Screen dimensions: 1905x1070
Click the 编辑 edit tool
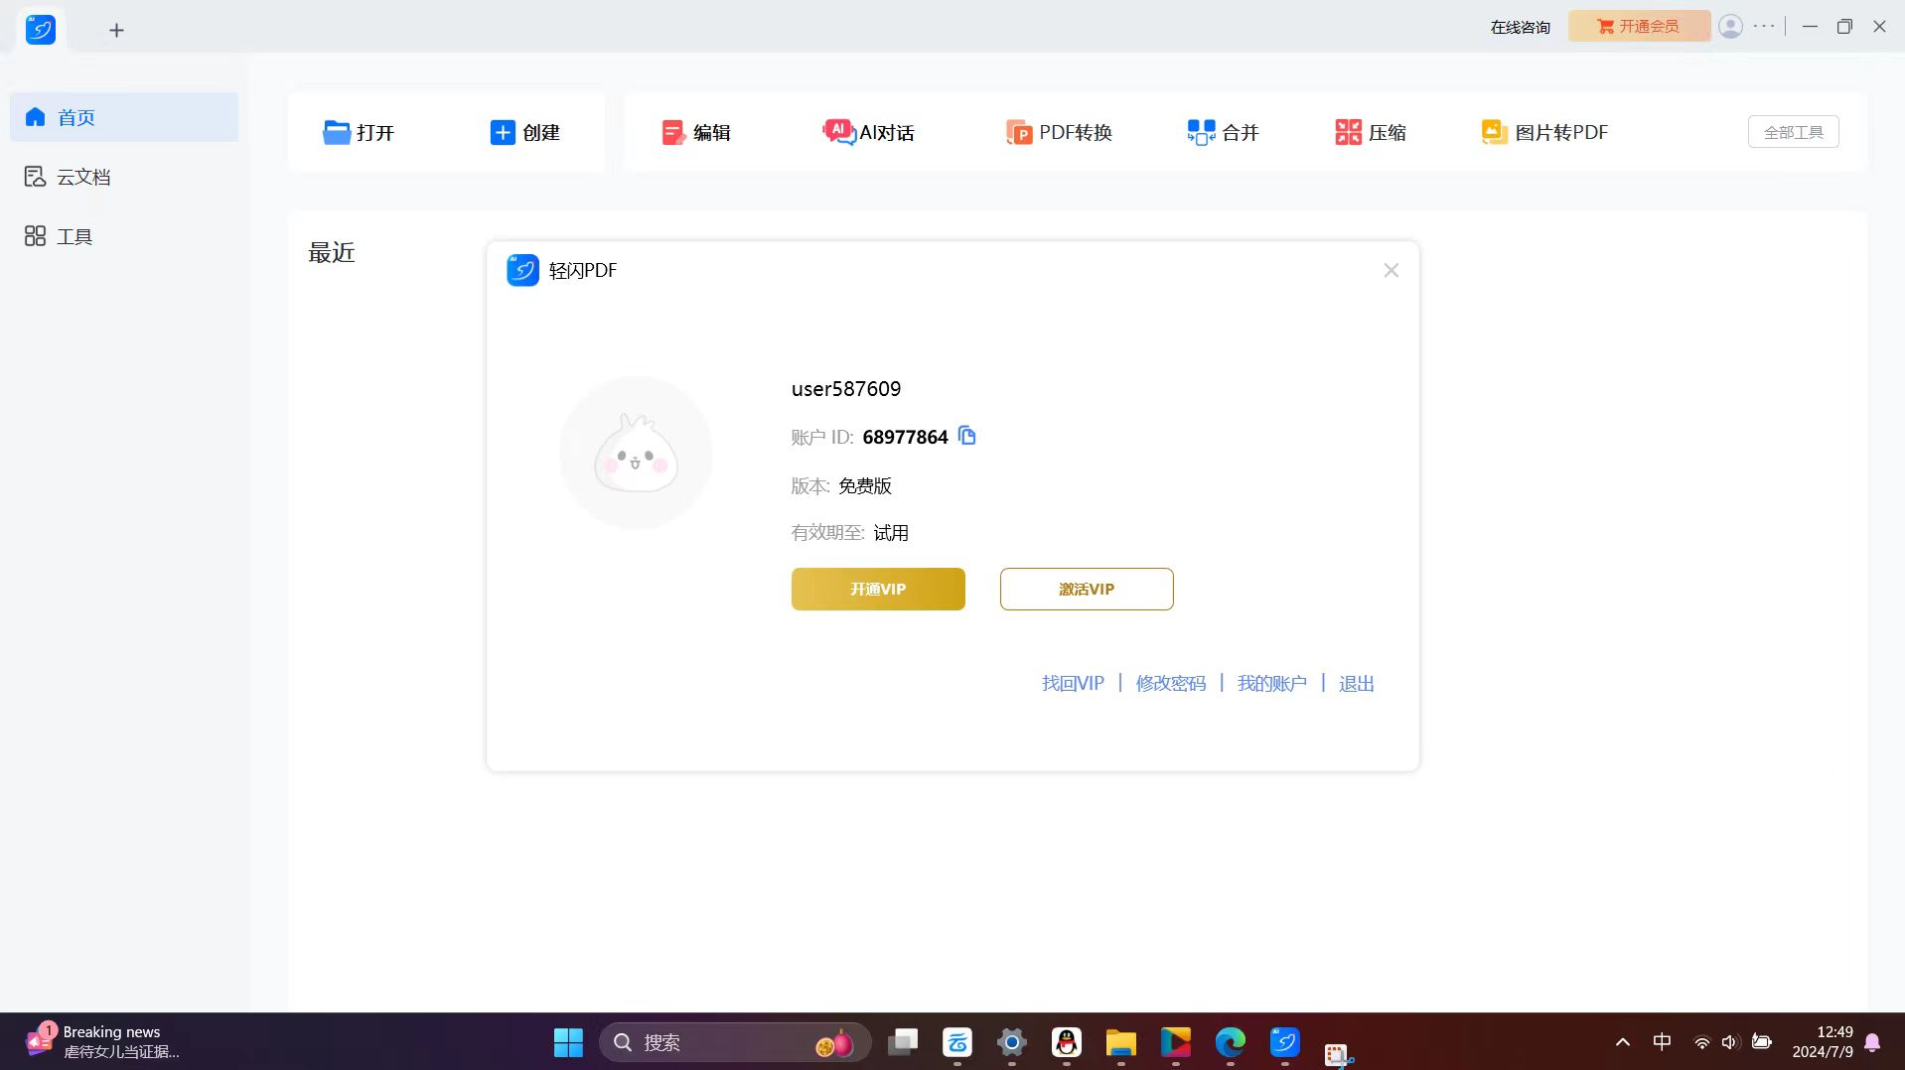(696, 132)
